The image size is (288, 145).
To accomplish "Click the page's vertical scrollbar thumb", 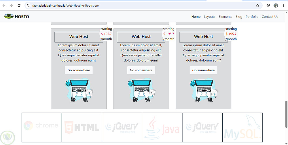I will tap(286, 114).
